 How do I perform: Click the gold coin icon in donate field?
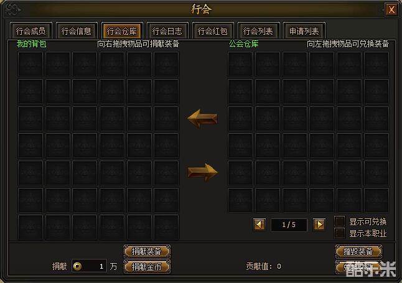[77, 266]
